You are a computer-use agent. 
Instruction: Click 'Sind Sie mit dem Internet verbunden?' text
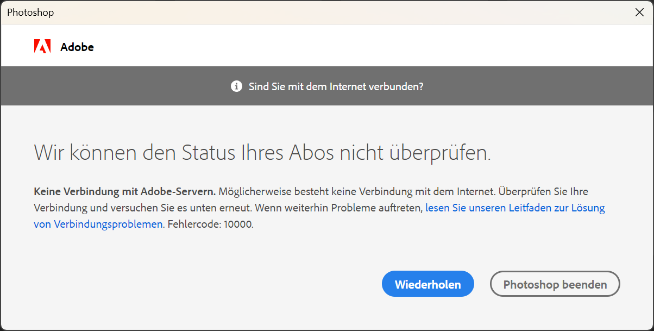[x=336, y=86]
